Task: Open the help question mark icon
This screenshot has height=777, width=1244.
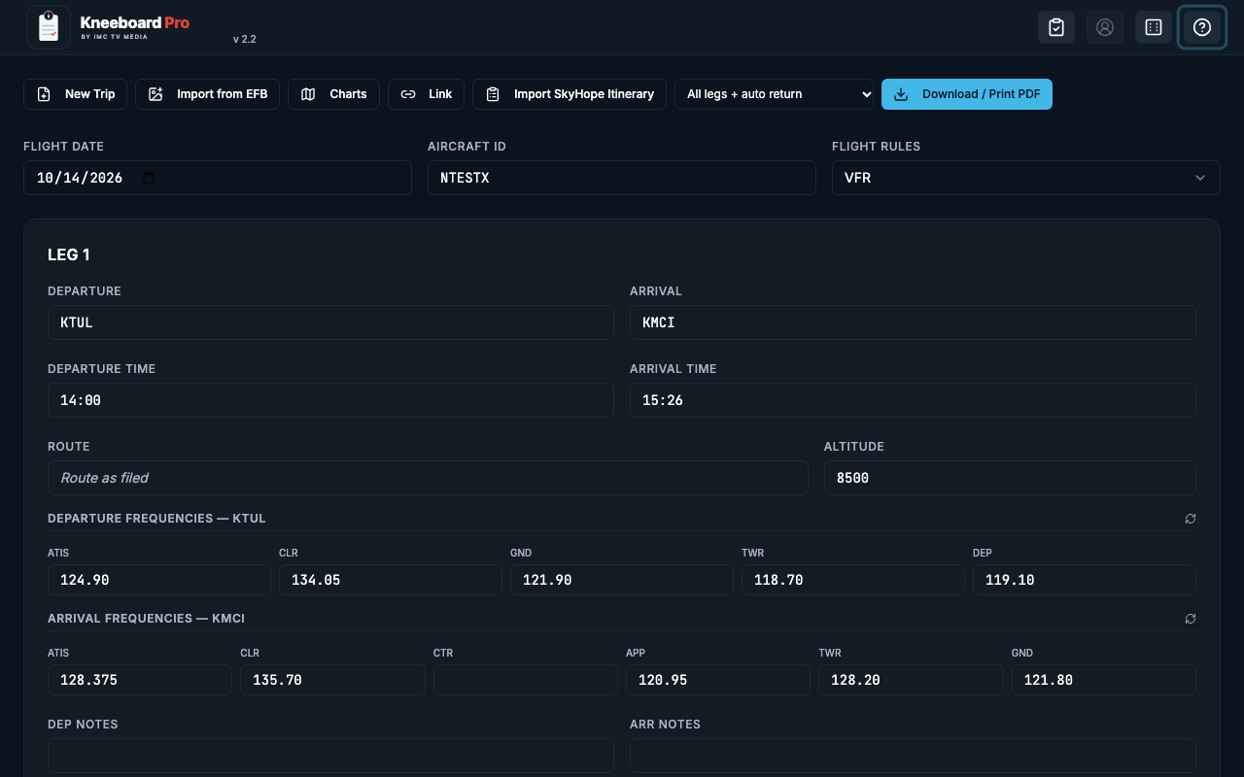Action: point(1202,27)
